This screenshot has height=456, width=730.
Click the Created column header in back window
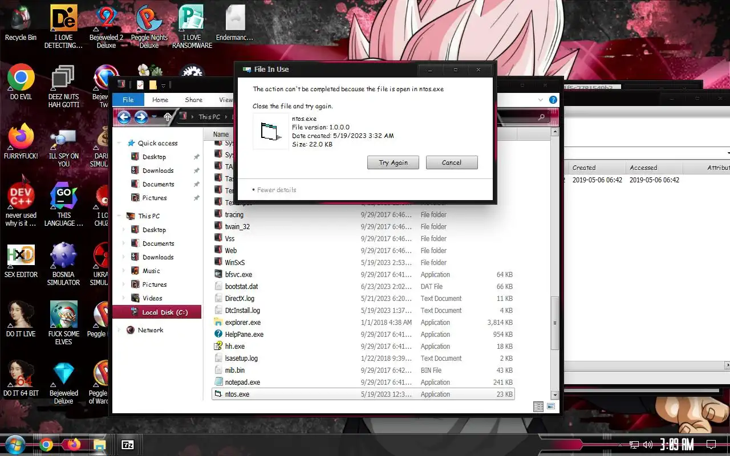click(595, 168)
